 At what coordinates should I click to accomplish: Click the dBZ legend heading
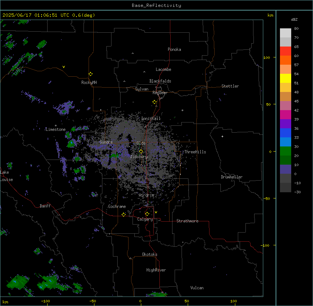[x=294, y=20]
